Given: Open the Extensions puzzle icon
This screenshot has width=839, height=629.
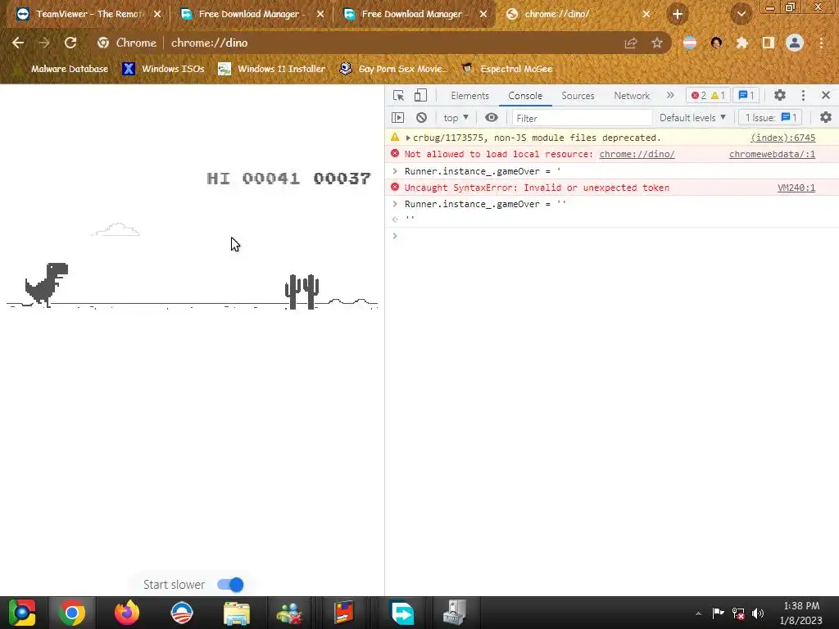Looking at the screenshot, I should (x=742, y=43).
